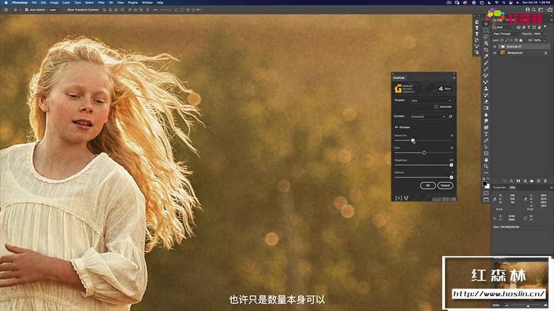Hide the Background layer
554x311 pixels.
point(495,53)
